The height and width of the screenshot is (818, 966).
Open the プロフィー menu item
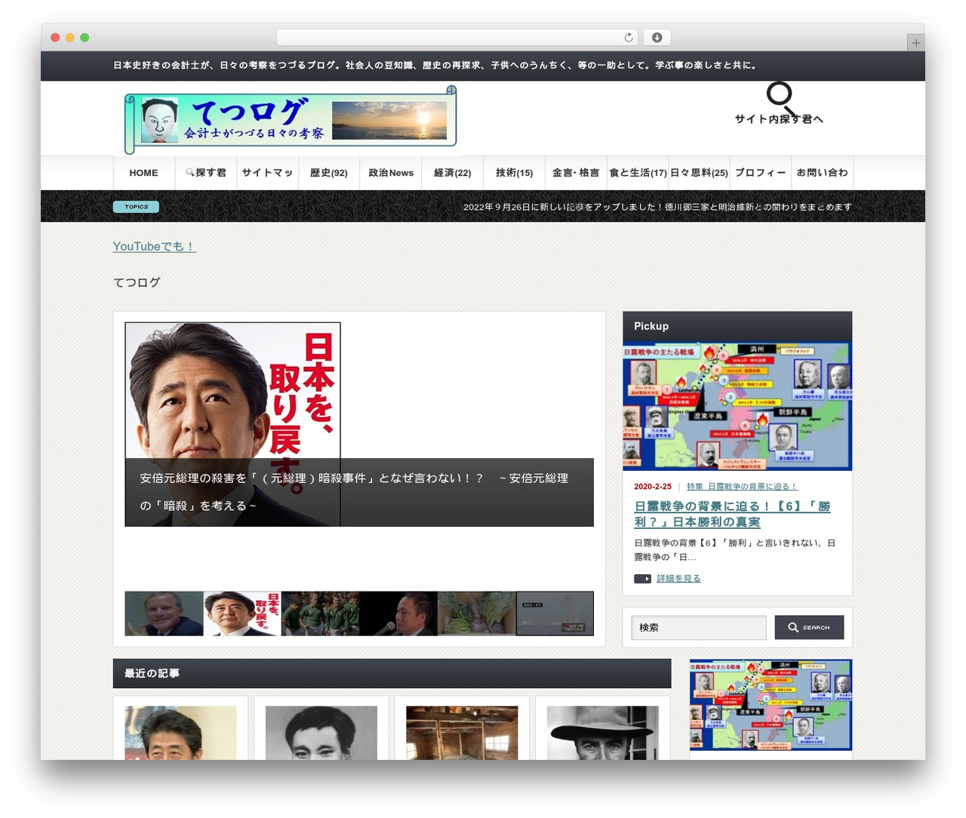[761, 173]
